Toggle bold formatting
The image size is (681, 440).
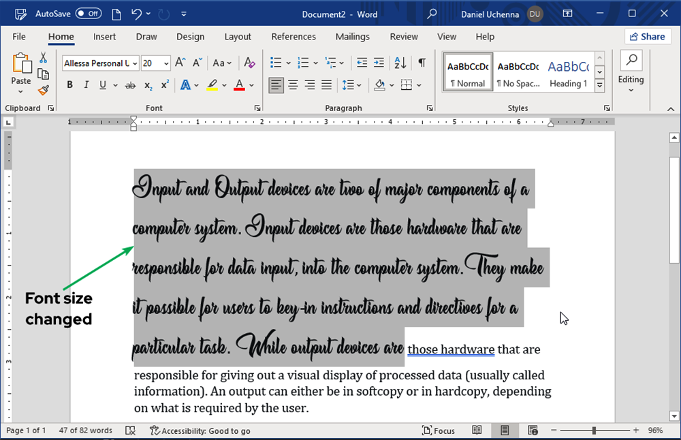(69, 84)
